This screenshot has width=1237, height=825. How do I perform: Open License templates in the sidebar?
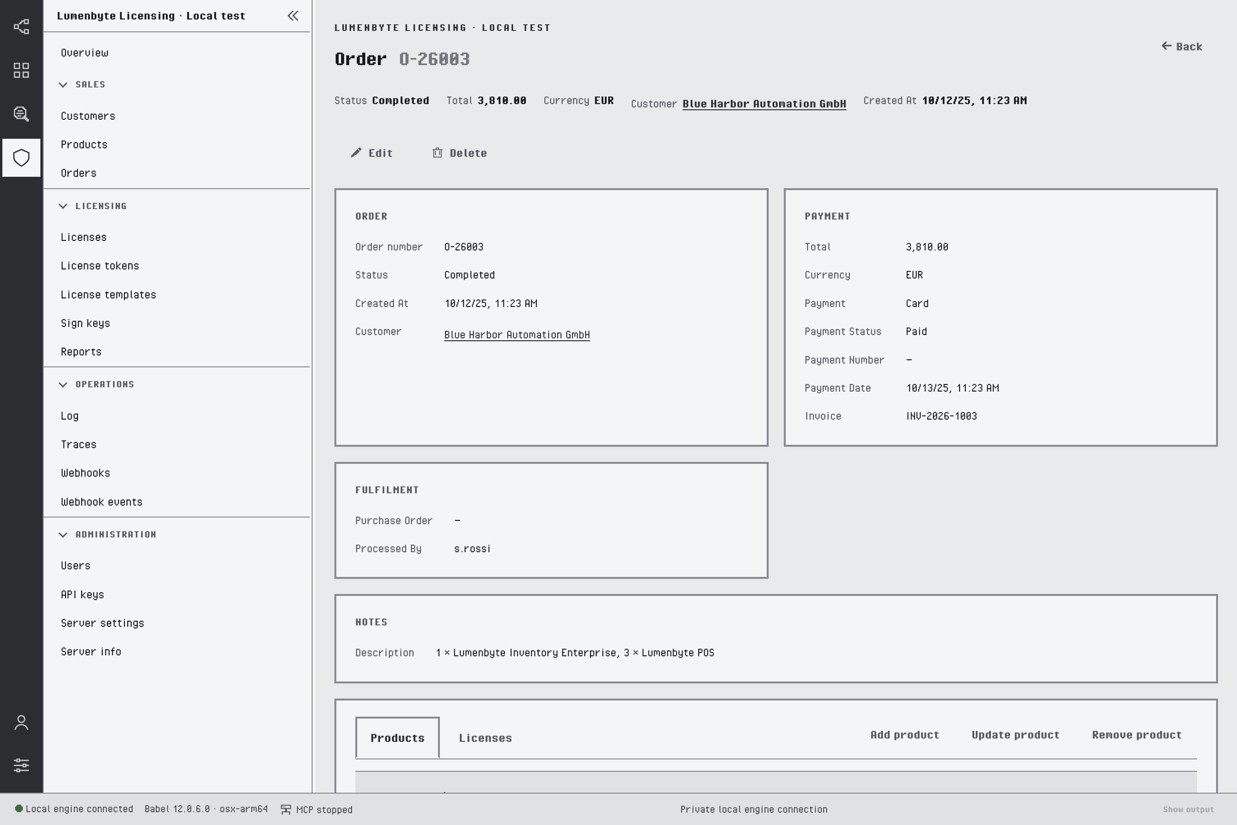click(108, 295)
